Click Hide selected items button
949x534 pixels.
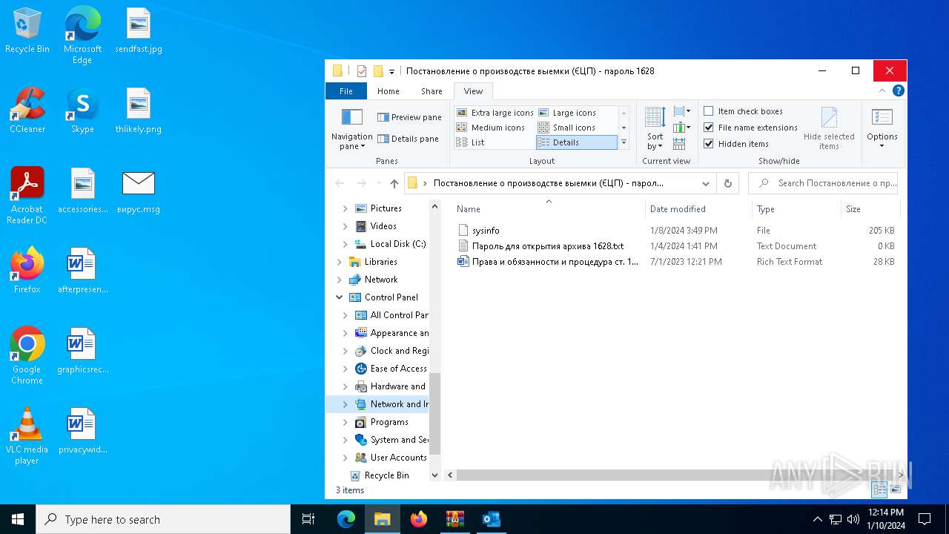[829, 128]
